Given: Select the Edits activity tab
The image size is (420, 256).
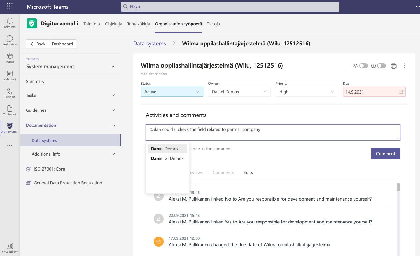Looking at the screenshot, I should 248,172.
